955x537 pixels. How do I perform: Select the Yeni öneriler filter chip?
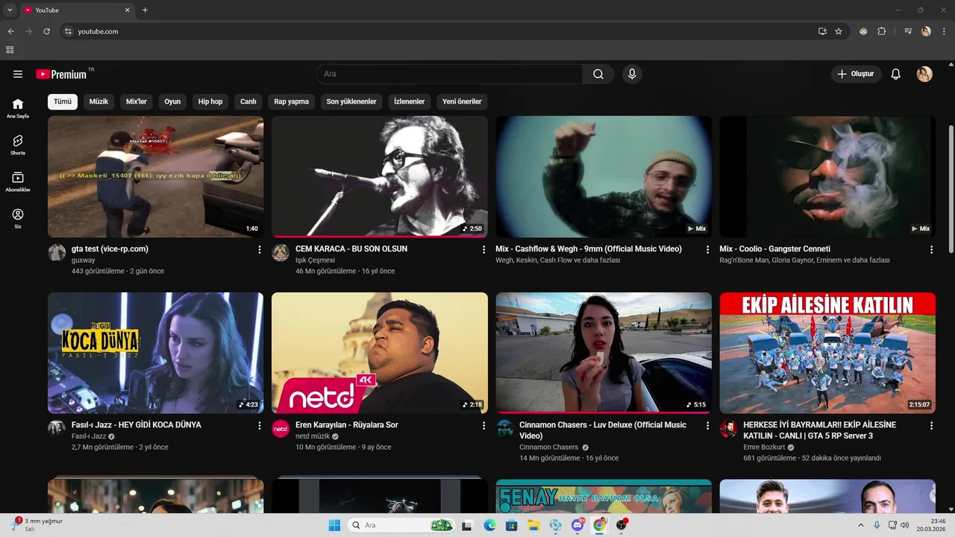coord(462,101)
